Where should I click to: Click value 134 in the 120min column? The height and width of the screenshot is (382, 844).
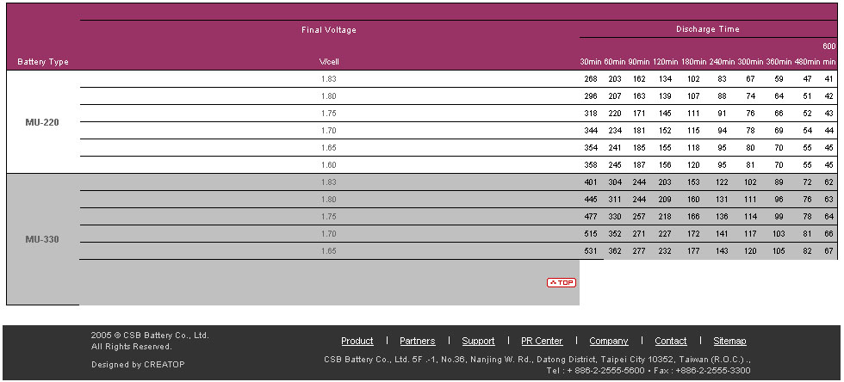click(665, 79)
